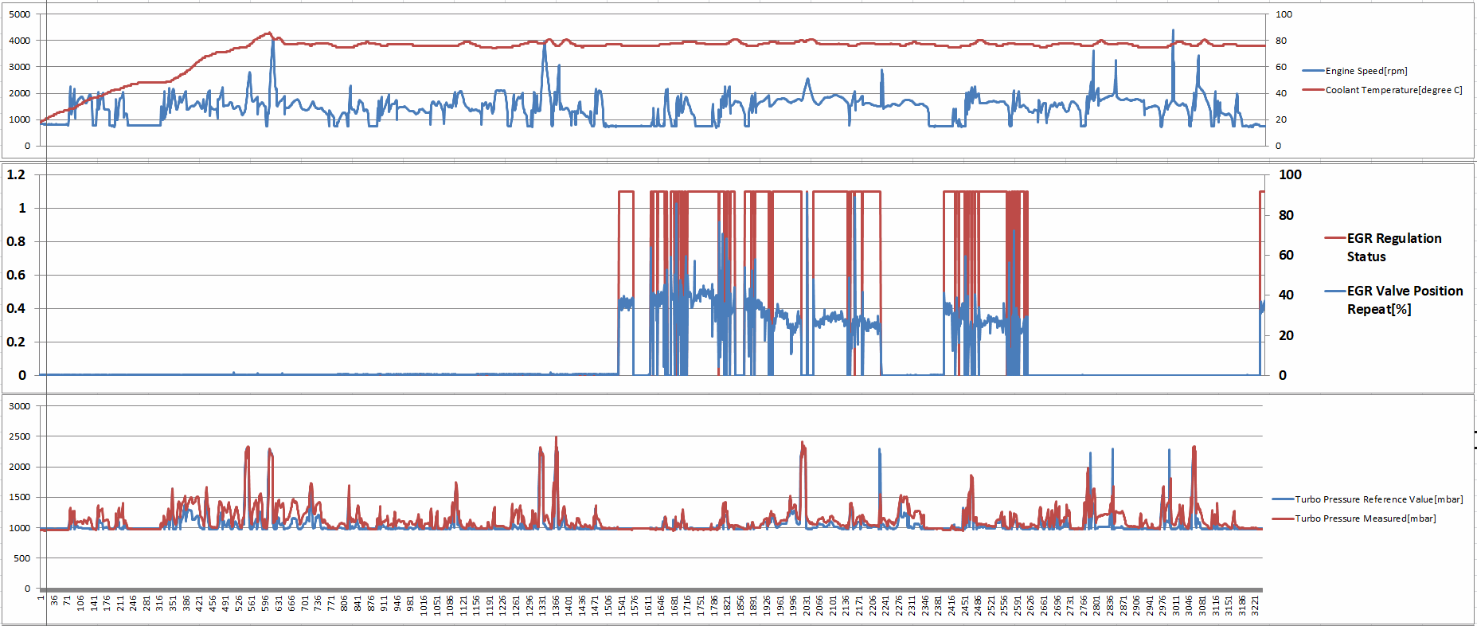
Task: Click the 80 label on the EGR valve position axis
Action: [x=1286, y=215]
